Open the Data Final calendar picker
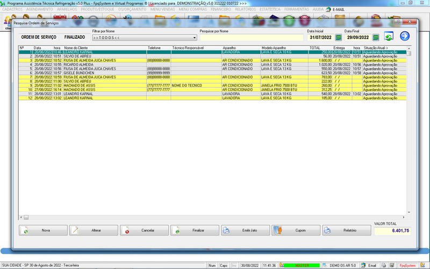Screen dimensions: 430x269 [x=376, y=38]
